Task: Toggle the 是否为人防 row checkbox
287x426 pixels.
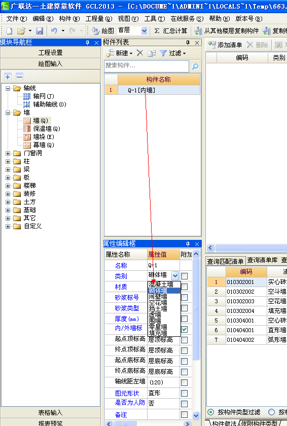Action: click(x=185, y=404)
